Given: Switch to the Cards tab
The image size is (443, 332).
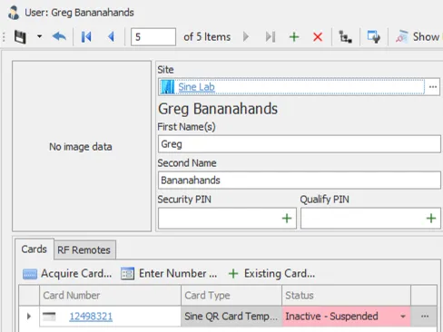Looking at the screenshot, I should [x=34, y=249].
